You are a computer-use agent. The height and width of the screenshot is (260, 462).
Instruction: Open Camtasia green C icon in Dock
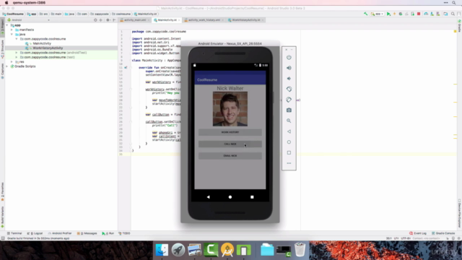coord(211,250)
